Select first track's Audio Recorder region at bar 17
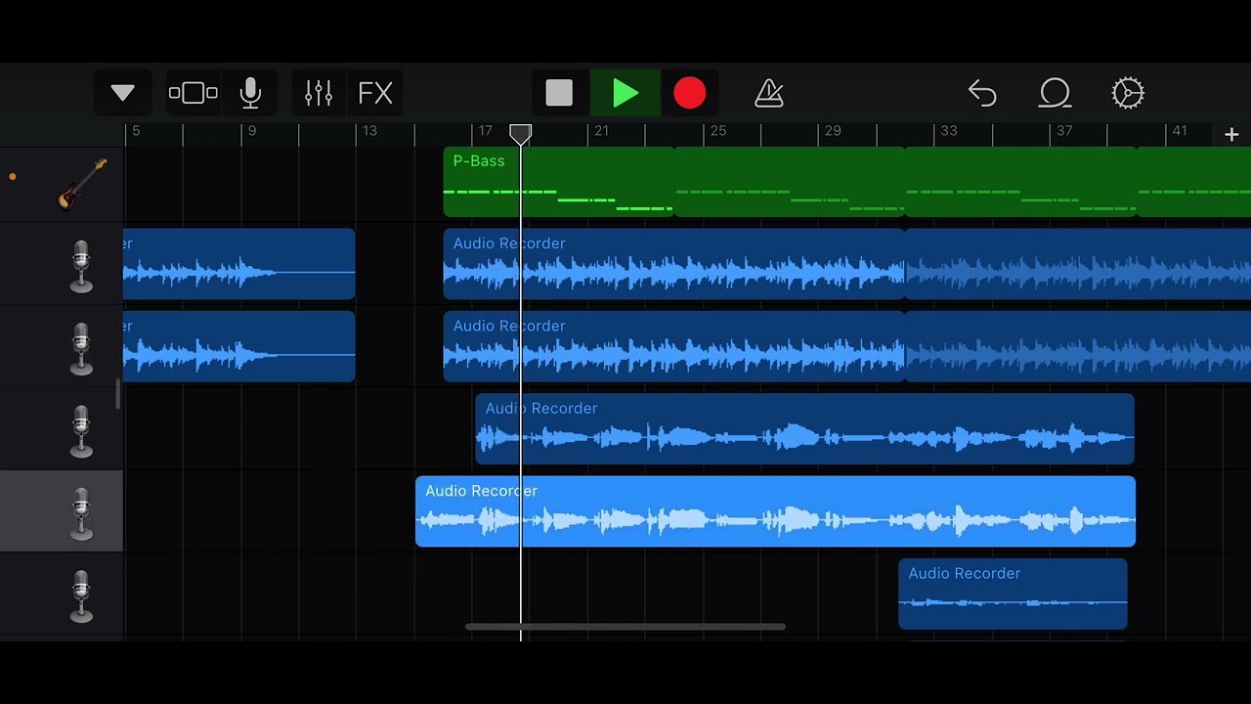 click(x=673, y=264)
